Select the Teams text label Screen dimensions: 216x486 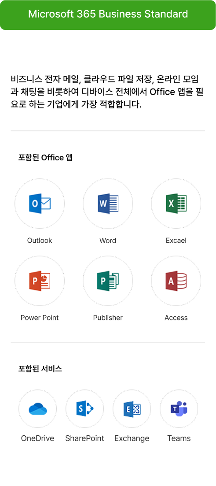(x=179, y=438)
